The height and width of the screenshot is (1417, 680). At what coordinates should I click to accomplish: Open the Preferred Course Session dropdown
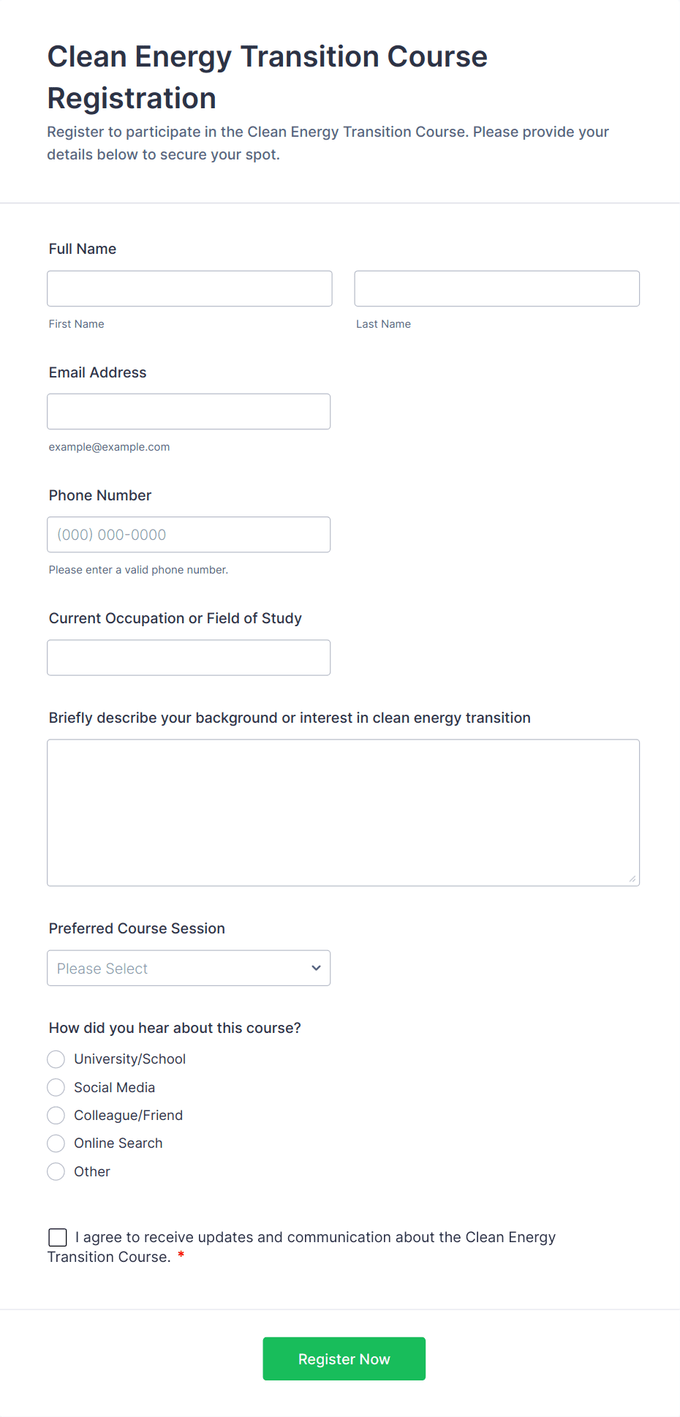189,968
